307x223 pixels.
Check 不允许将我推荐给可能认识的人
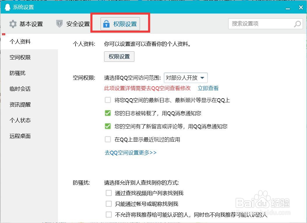(109, 215)
